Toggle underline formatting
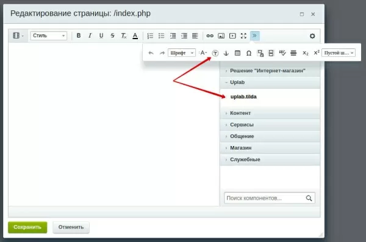366x242 pixels. point(101,35)
